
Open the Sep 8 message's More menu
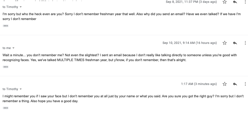pyautogui.click(x=245, y=2)
